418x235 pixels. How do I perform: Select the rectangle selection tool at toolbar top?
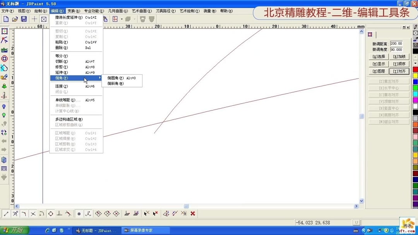(5, 31)
